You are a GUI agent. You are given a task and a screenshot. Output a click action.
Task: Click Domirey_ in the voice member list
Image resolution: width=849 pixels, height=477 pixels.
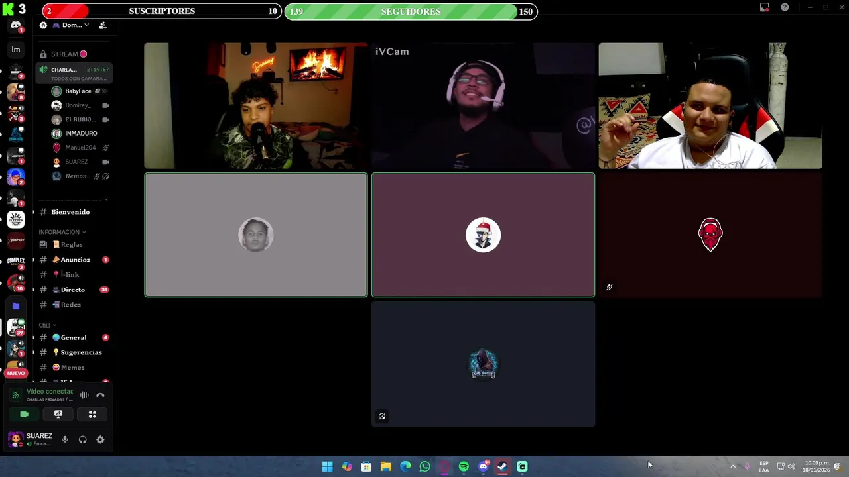tap(80, 105)
